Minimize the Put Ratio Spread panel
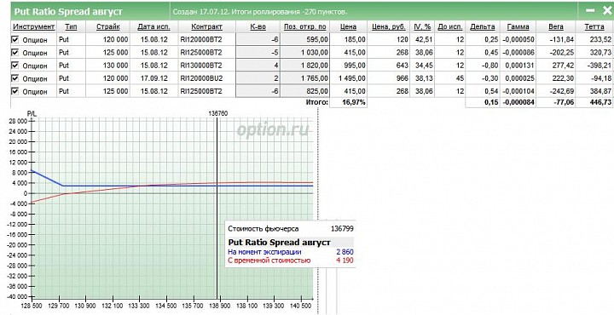 click(590, 10)
